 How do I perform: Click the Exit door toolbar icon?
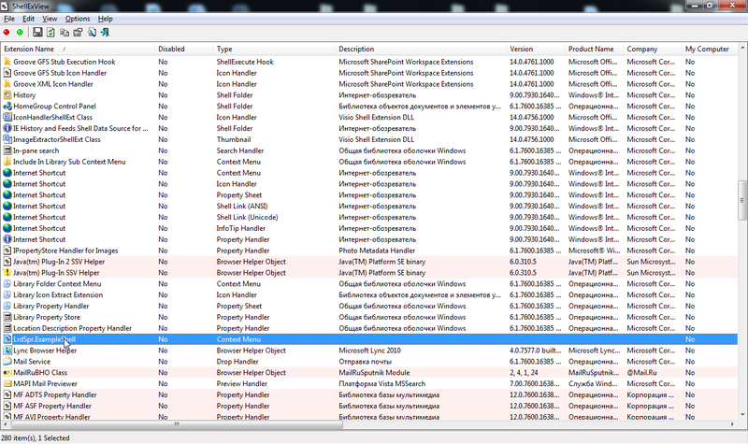[105, 33]
